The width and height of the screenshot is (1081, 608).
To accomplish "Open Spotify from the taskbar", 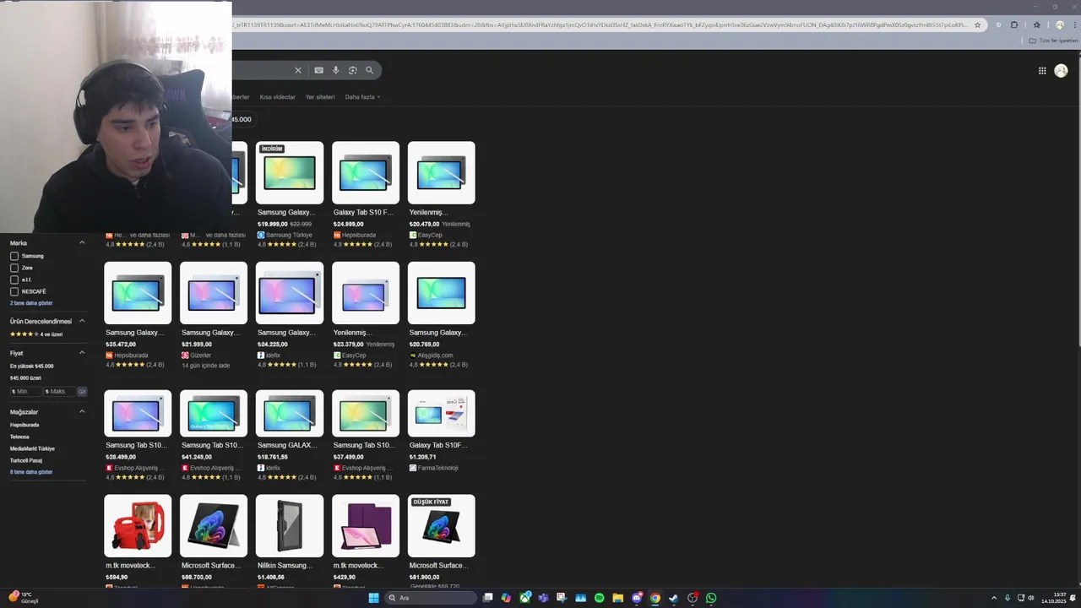I will (x=599, y=598).
